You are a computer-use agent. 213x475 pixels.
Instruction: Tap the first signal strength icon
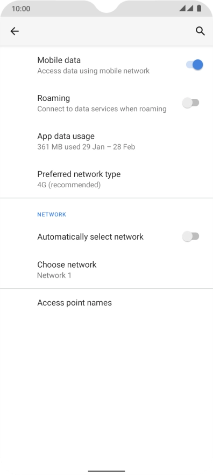click(182, 8)
